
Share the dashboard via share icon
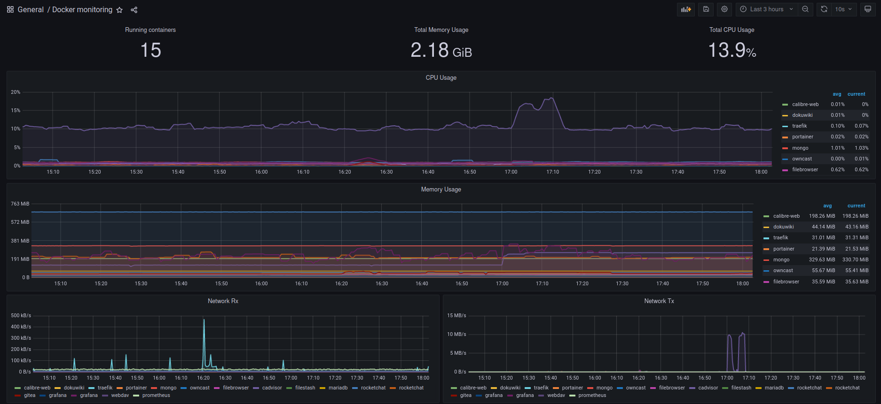[134, 10]
